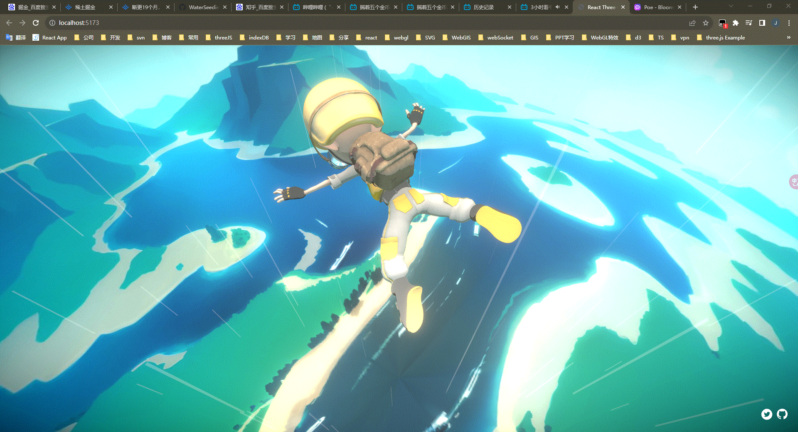Image resolution: width=798 pixels, height=432 pixels.
Task: Minimize the browser window
Action: [x=750, y=6]
